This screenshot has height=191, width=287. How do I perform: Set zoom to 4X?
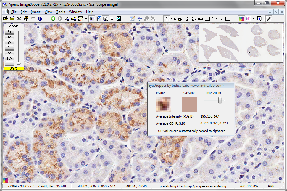tap(9, 47)
